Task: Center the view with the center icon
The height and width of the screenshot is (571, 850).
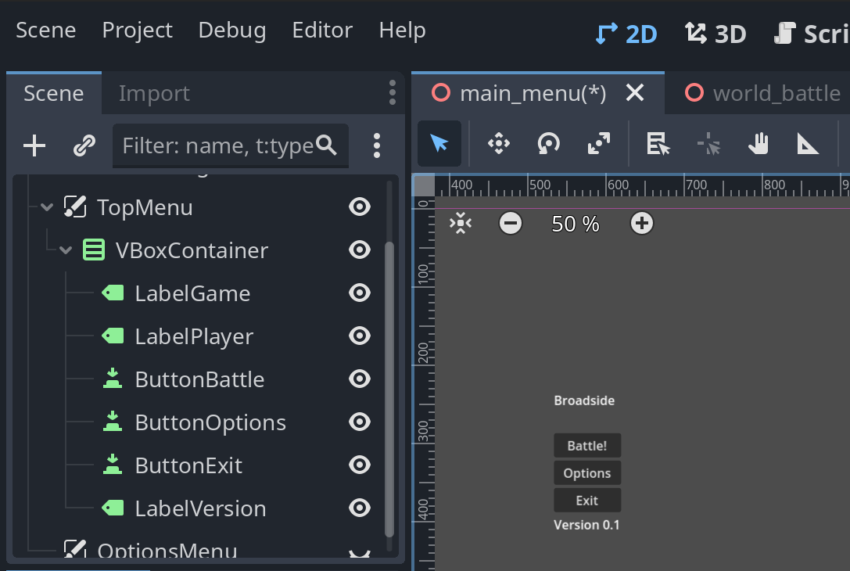Action: click(x=461, y=224)
